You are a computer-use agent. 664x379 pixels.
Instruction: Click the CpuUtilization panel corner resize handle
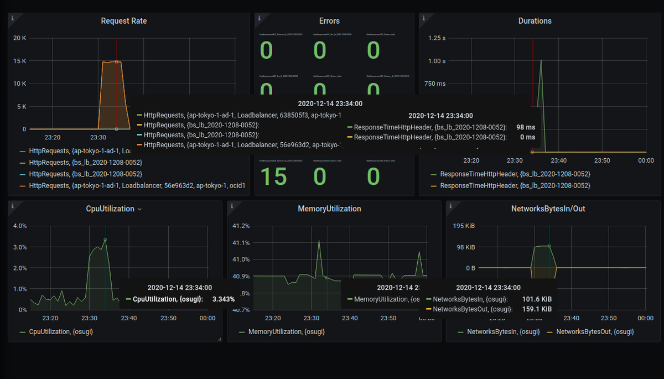tap(220, 339)
